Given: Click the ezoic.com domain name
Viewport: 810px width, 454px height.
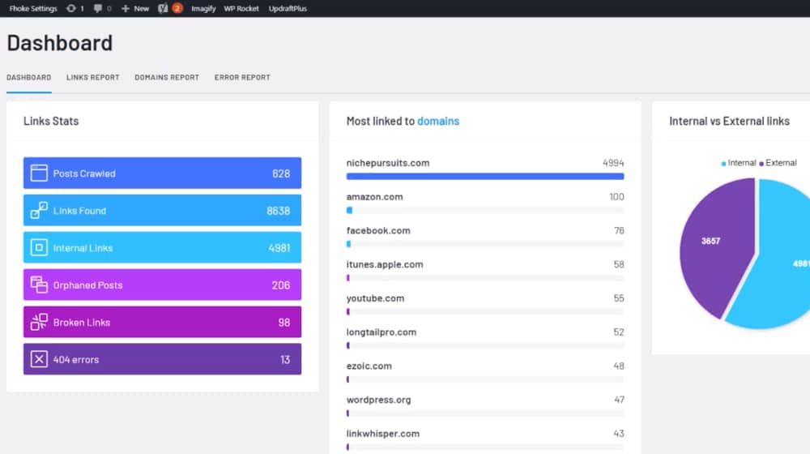Looking at the screenshot, I should click(369, 366).
